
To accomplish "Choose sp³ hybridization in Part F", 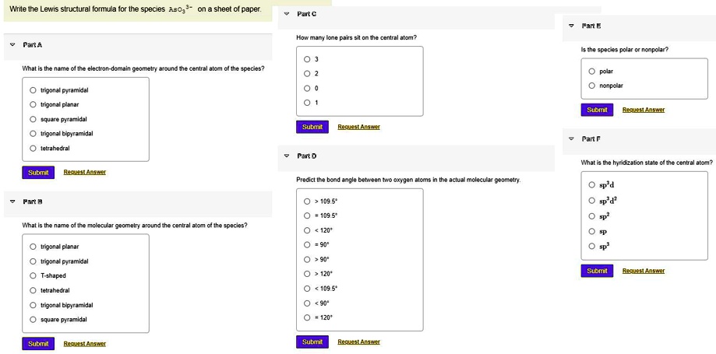I will click(592, 246).
